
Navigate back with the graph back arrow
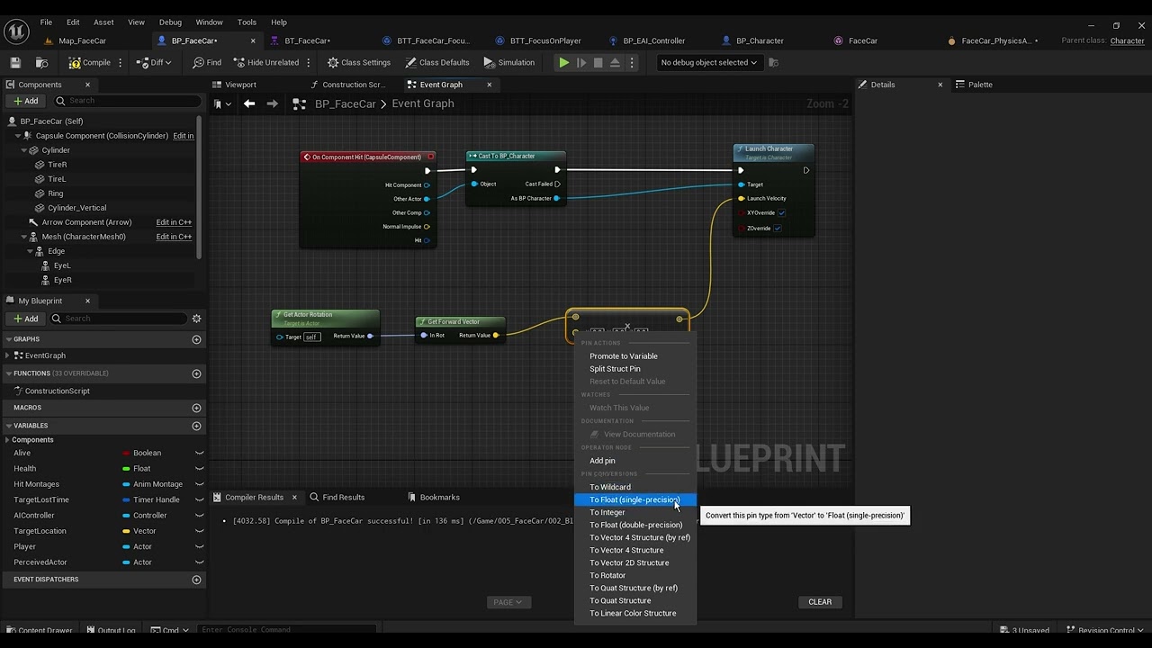pos(249,104)
